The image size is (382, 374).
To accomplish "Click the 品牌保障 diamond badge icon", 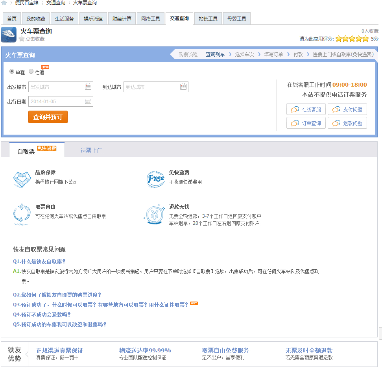I will pos(22,179).
